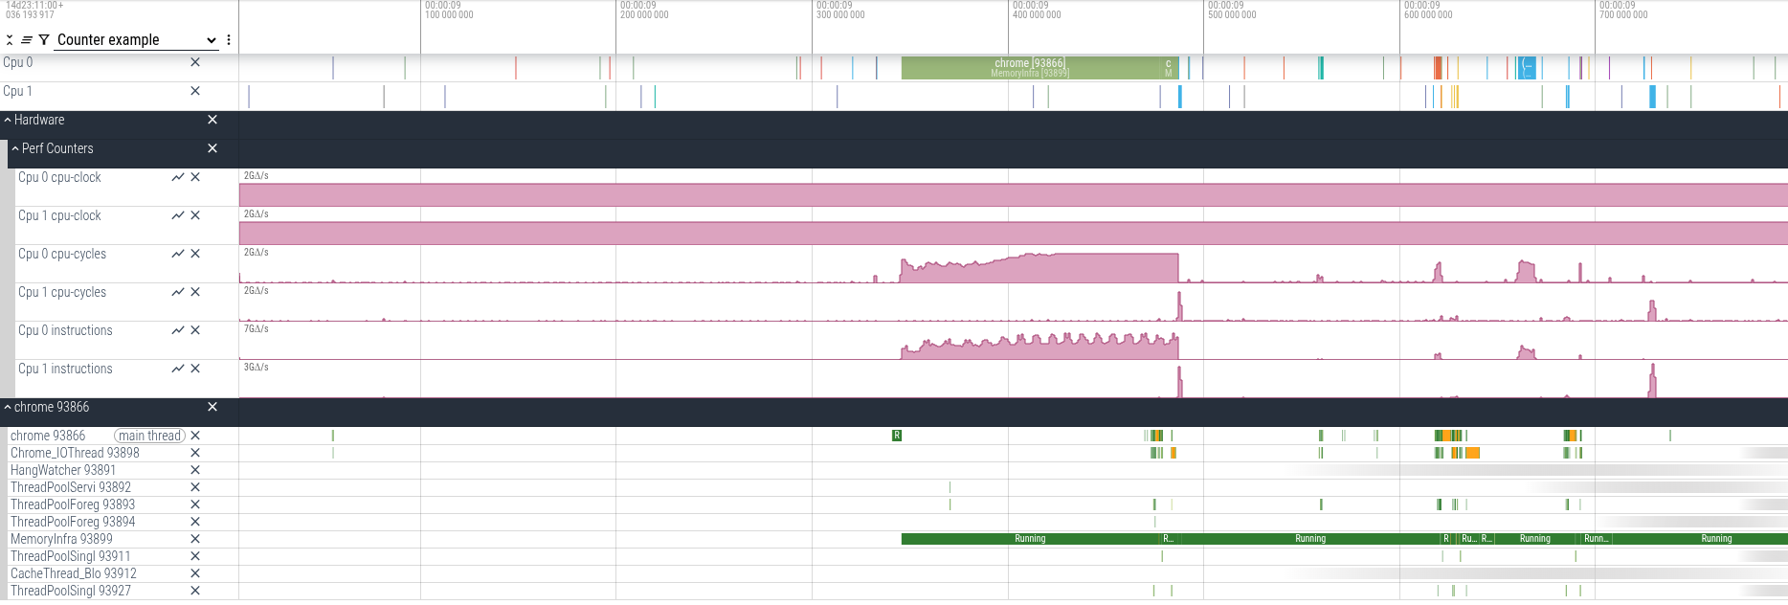Select the chrome [93866] slice on Cpu 0
Screen dimensions: 1788x605
[x=1030, y=68]
